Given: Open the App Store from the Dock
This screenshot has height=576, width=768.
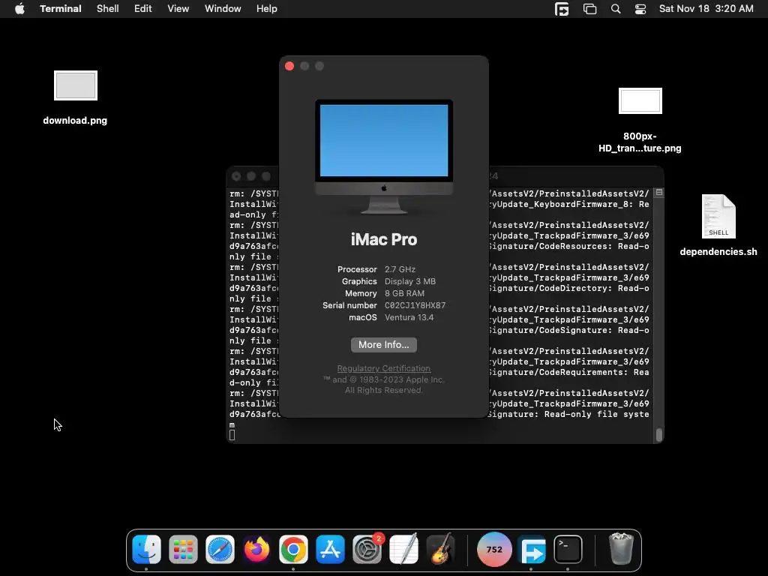Looking at the screenshot, I should pos(330,550).
